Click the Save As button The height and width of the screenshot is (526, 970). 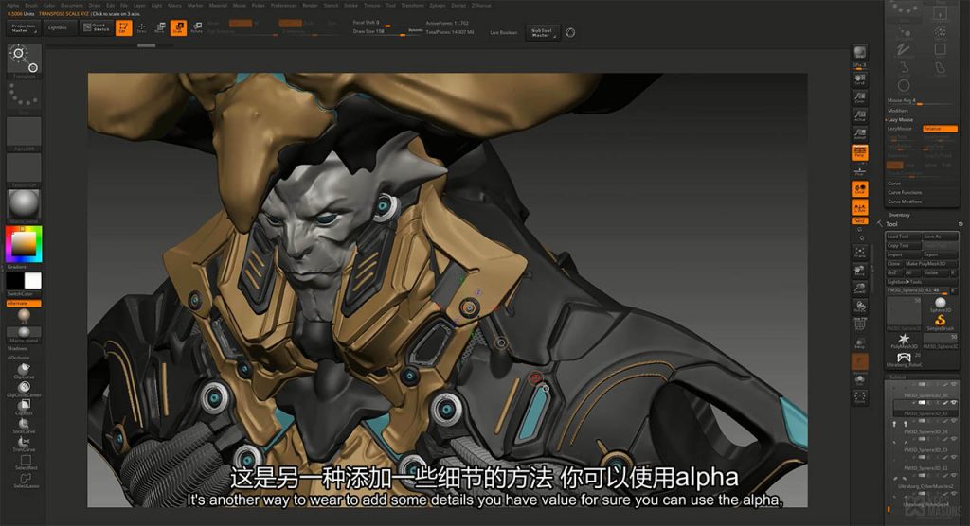point(940,237)
